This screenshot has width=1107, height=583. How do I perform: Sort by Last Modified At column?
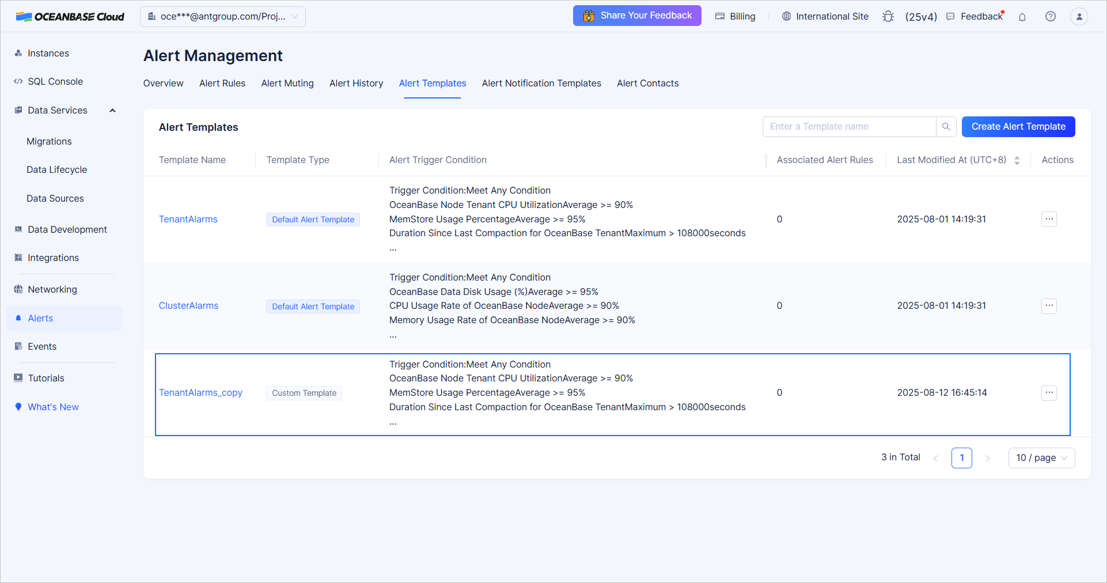pyautogui.click(x=1017, y=160)
